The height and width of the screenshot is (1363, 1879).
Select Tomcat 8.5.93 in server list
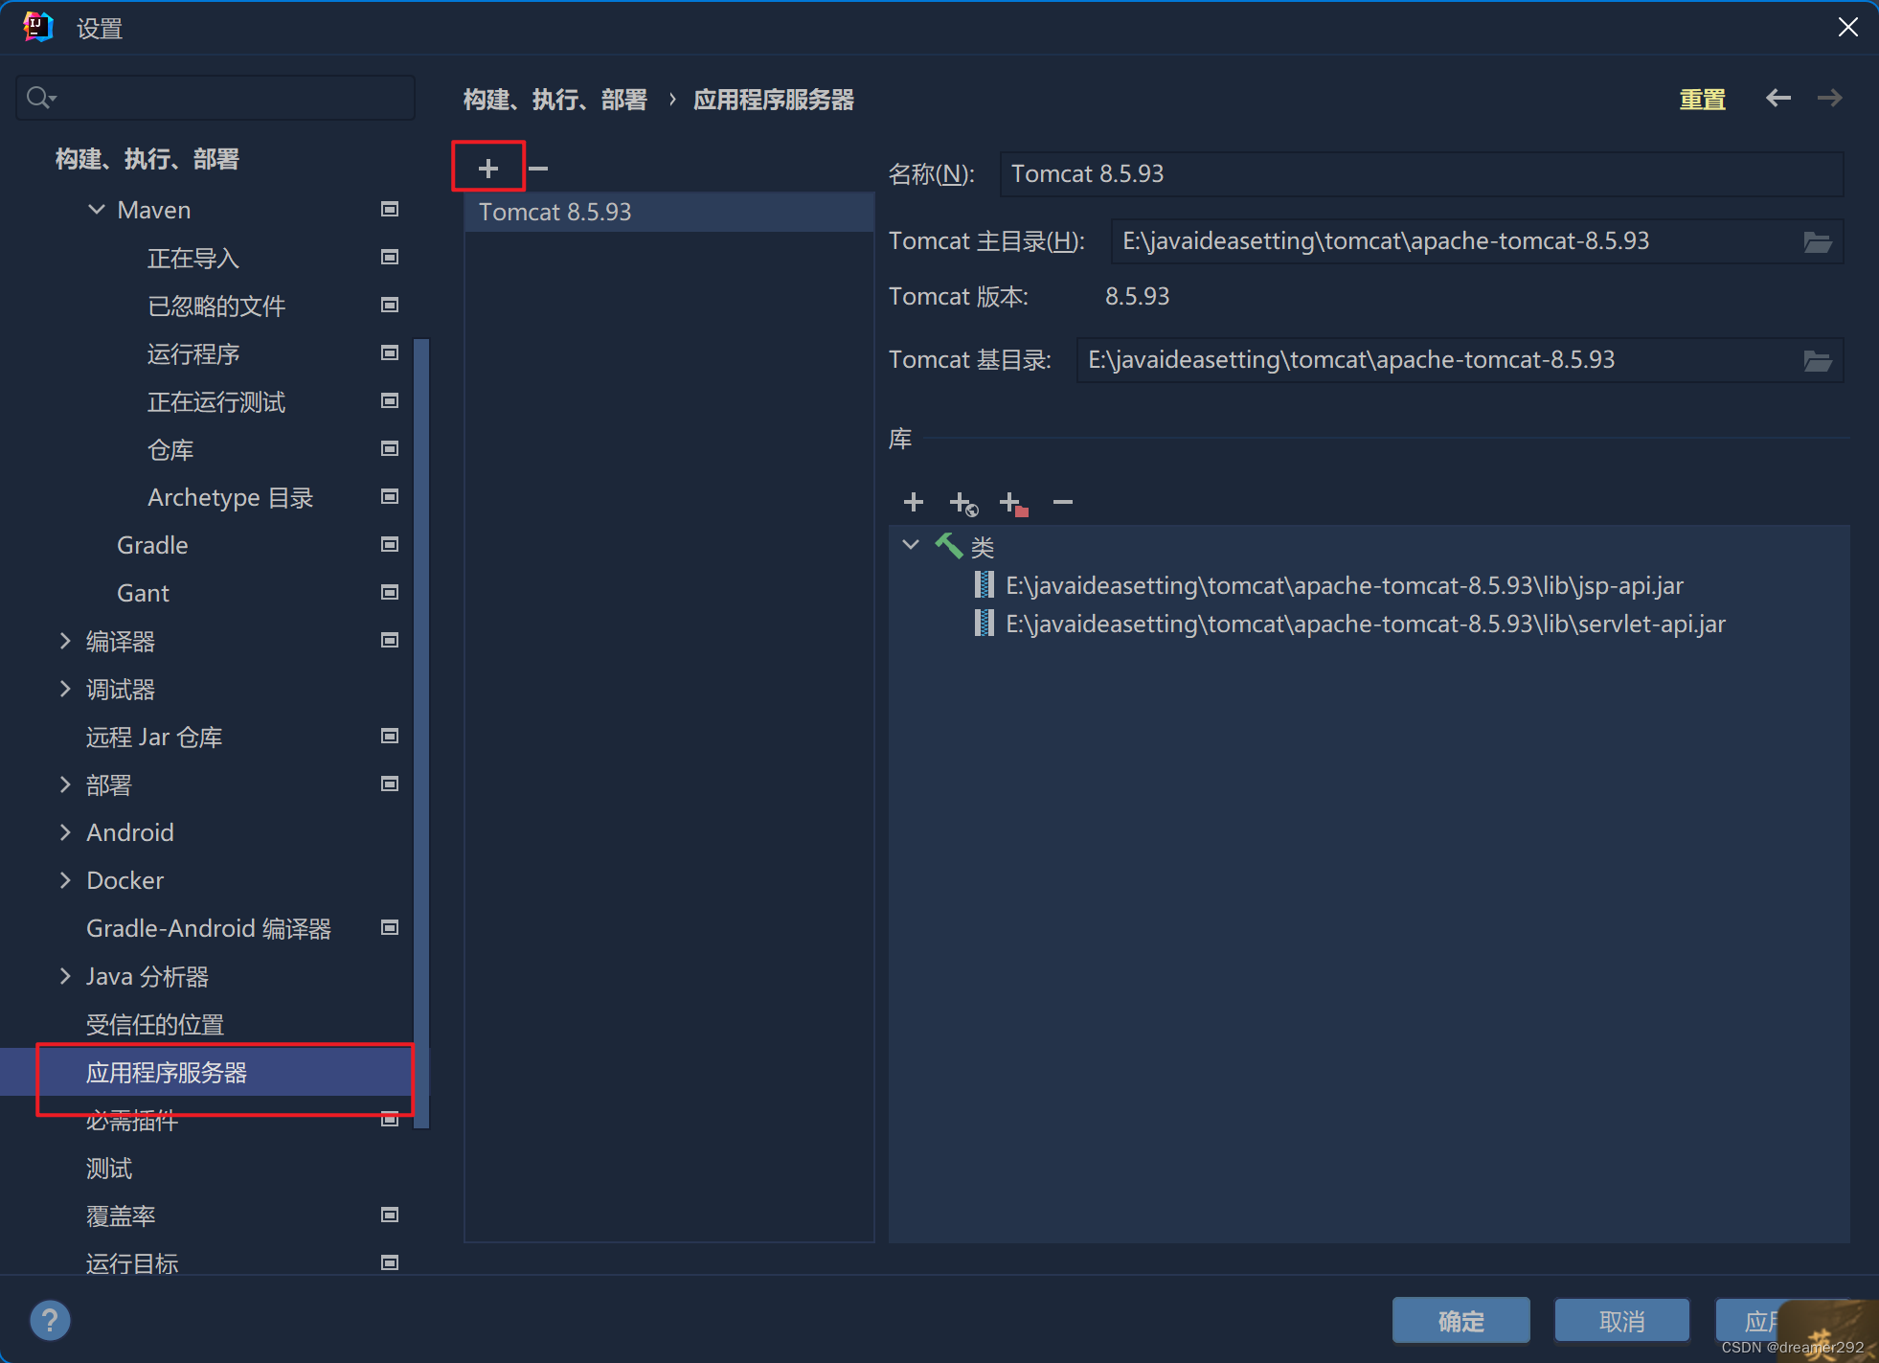pos(555,212)
